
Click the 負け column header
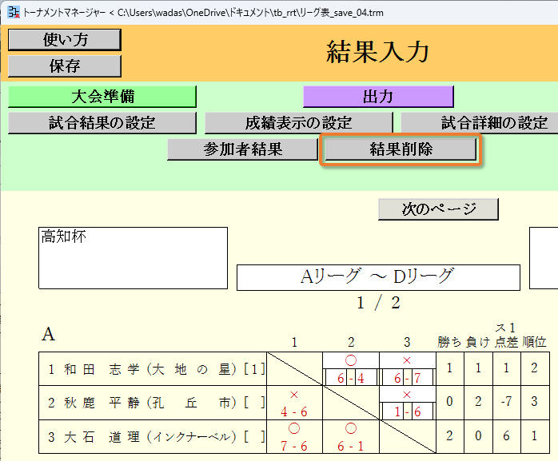coord(478,342)
